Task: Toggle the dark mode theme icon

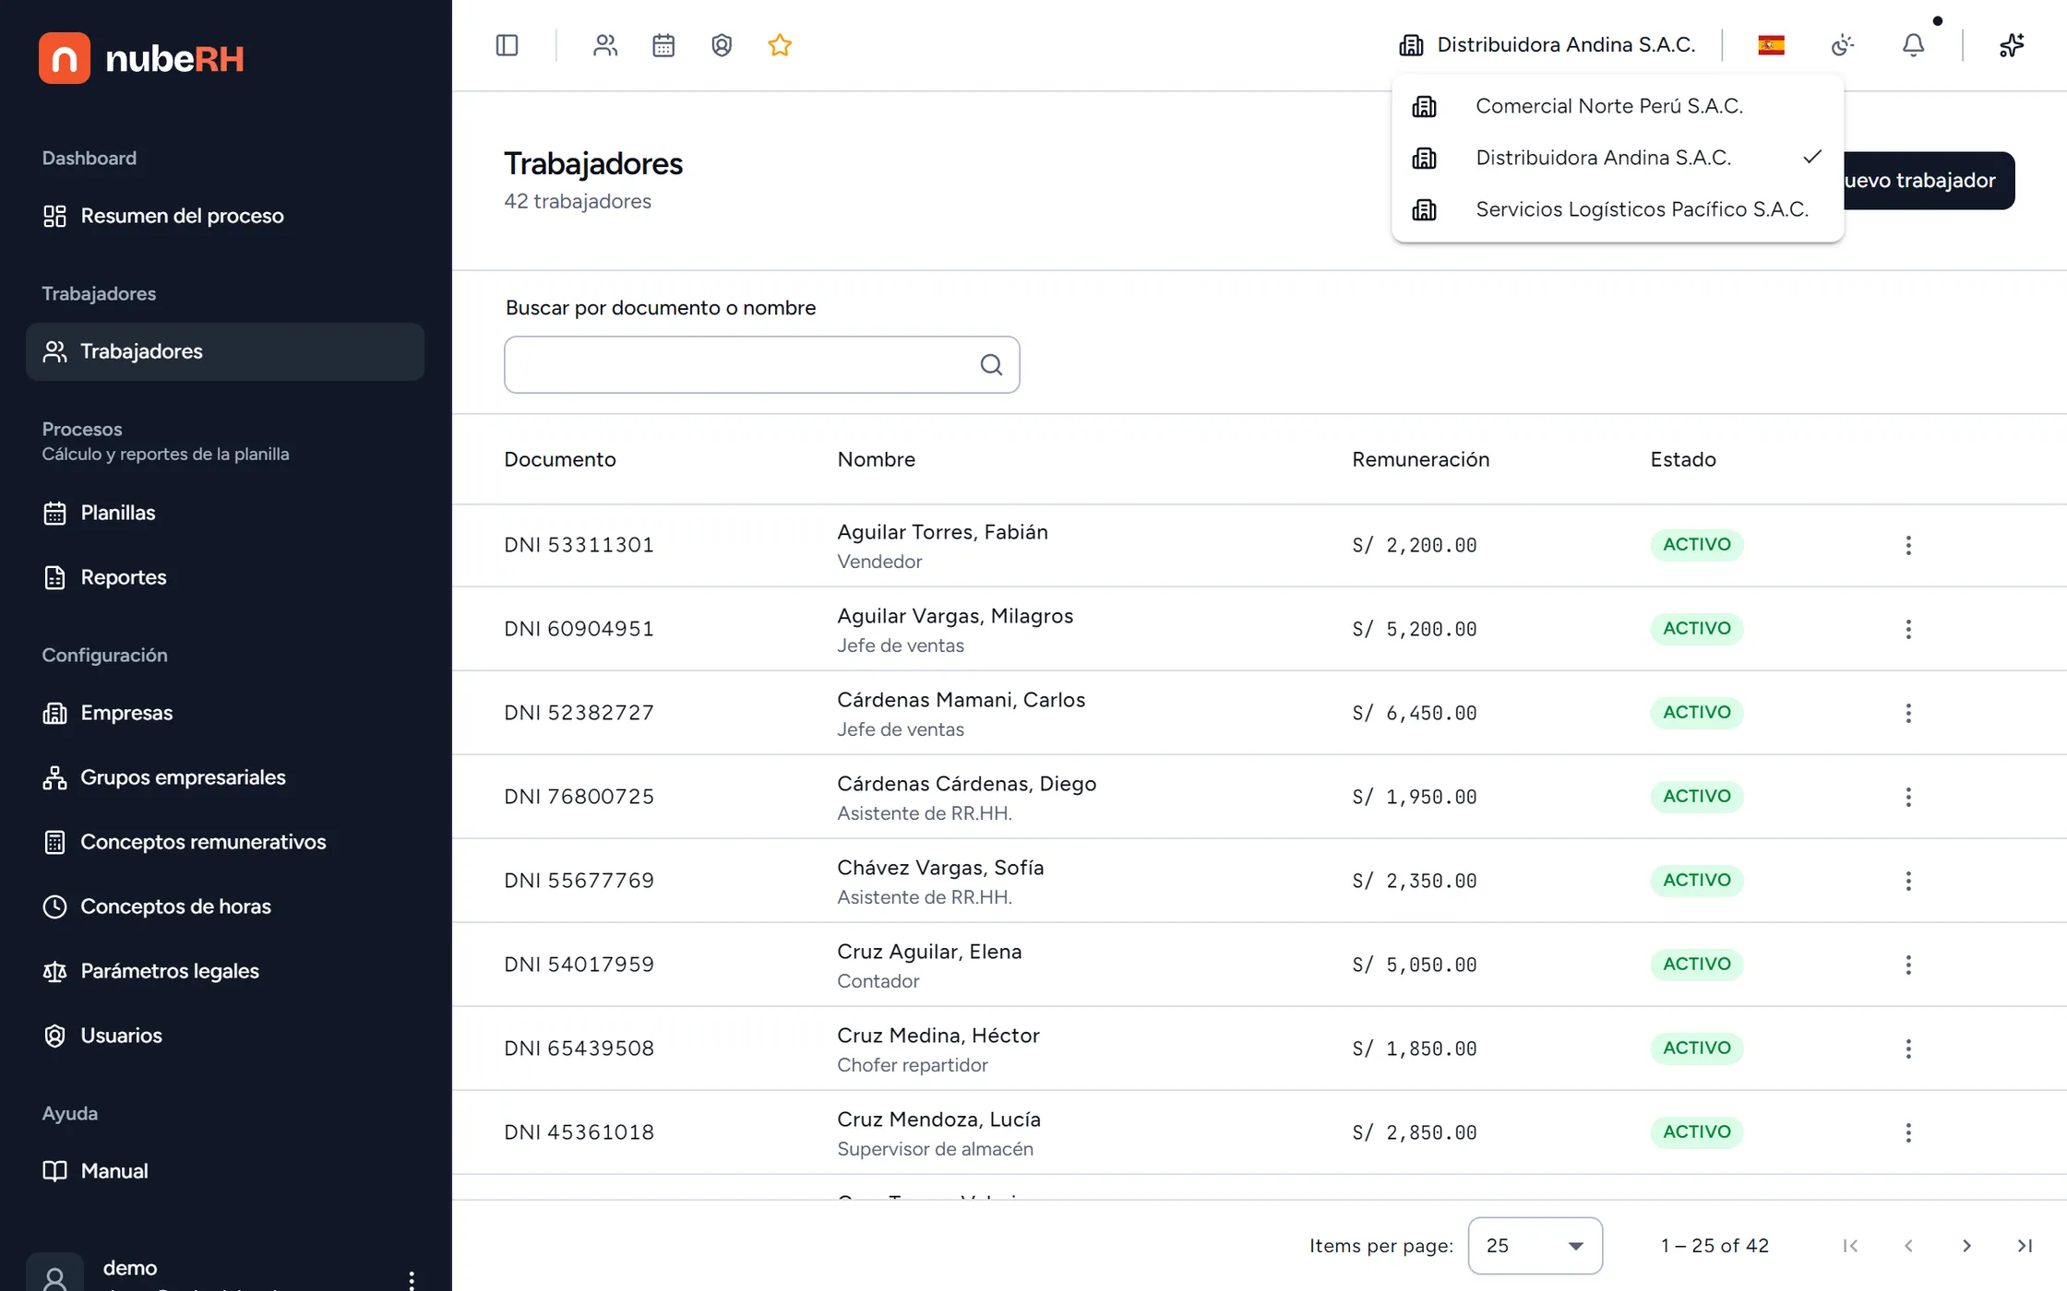Action: (x=1843, y=45)
